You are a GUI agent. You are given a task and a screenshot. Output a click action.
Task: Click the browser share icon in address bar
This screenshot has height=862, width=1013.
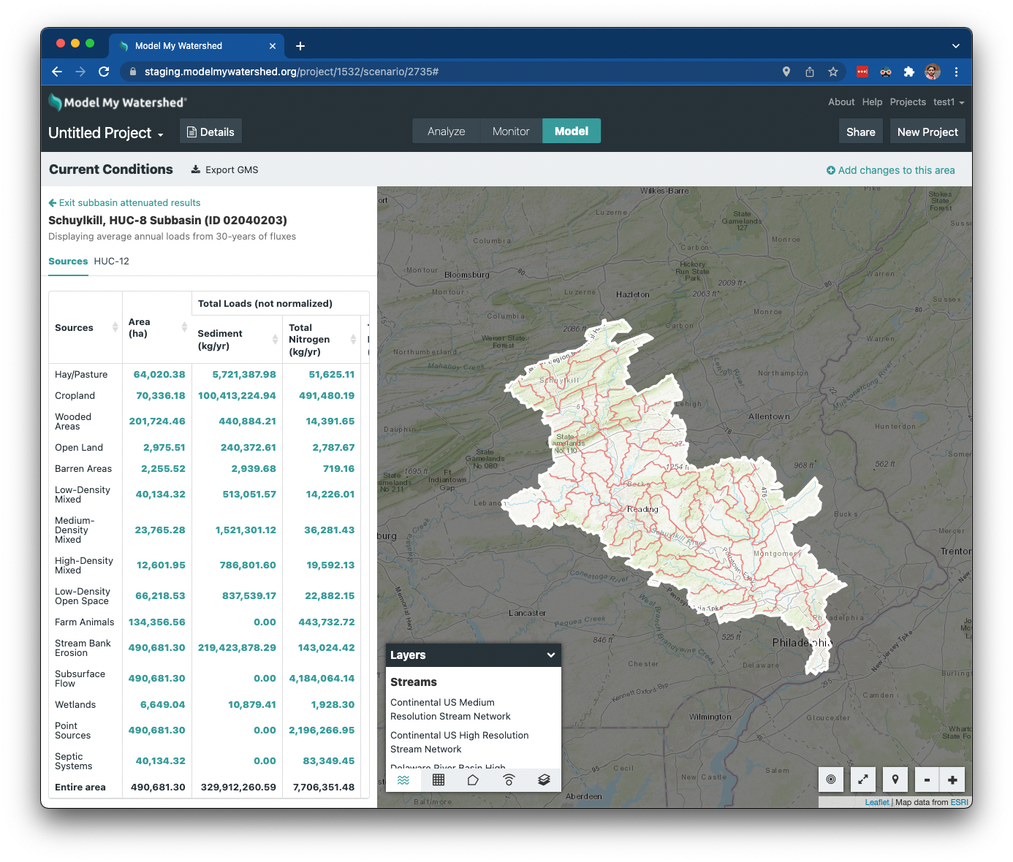pyautogui.click(x=810, y=72)
